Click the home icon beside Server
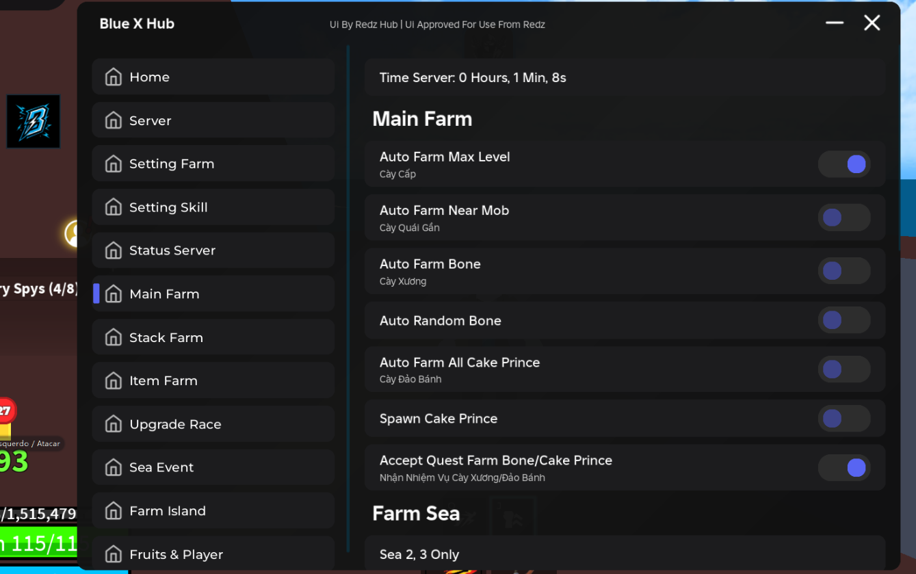916x574 pixels. point(114,120)
